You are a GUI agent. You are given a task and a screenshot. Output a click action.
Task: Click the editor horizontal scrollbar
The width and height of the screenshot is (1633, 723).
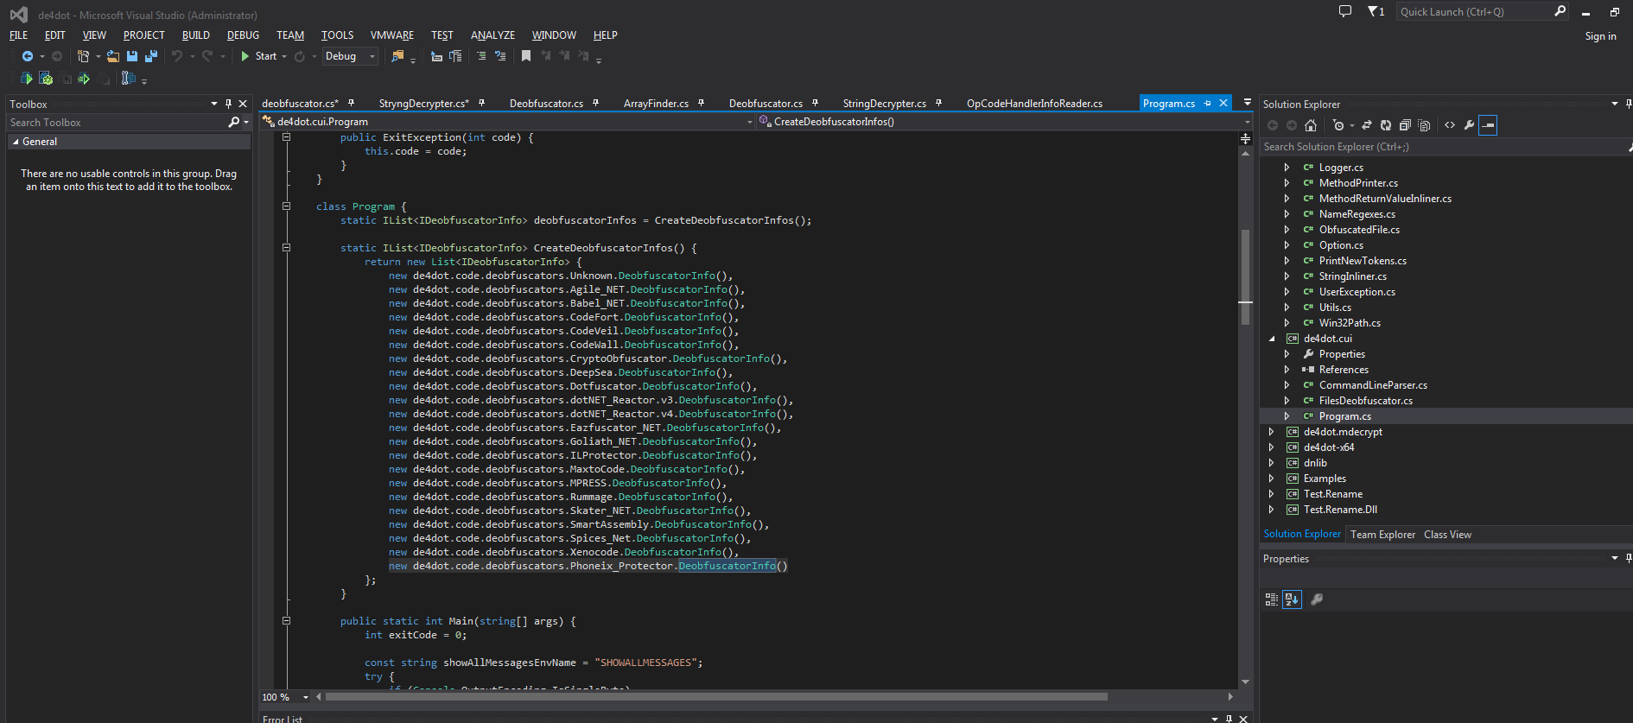coord(715,696)
